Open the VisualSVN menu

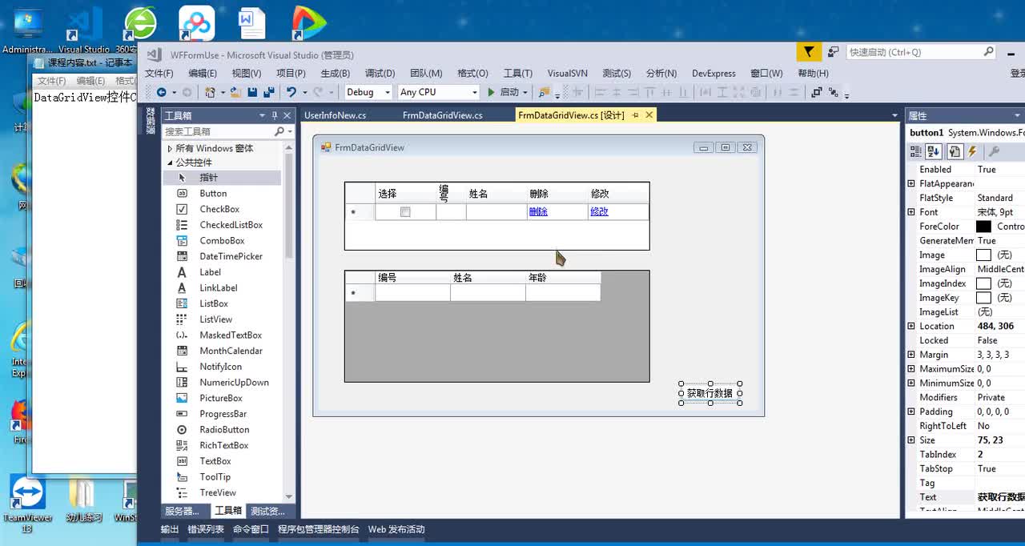[x=568, y=73]
